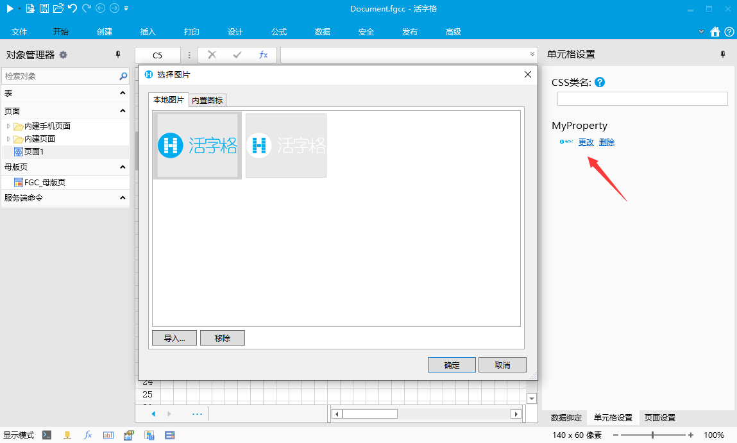Undo the last action

[x=72, y=8]
